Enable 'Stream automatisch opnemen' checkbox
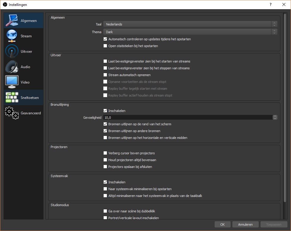Screen dimensions: 291x231 (105, 75)
